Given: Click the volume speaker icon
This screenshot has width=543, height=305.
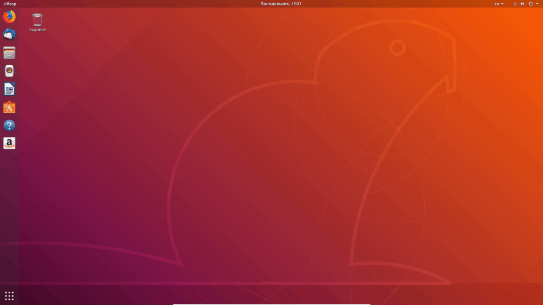Looking at the screenshot, I should click(x=522, y=4).
